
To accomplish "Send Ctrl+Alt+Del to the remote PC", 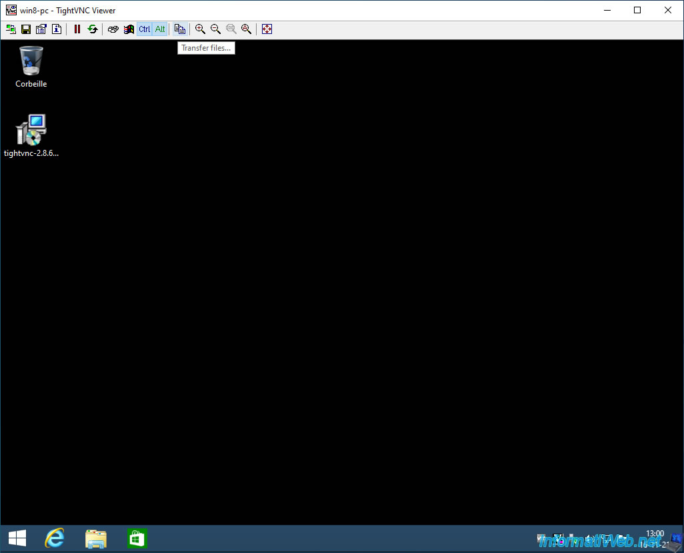I will [113, 29].
